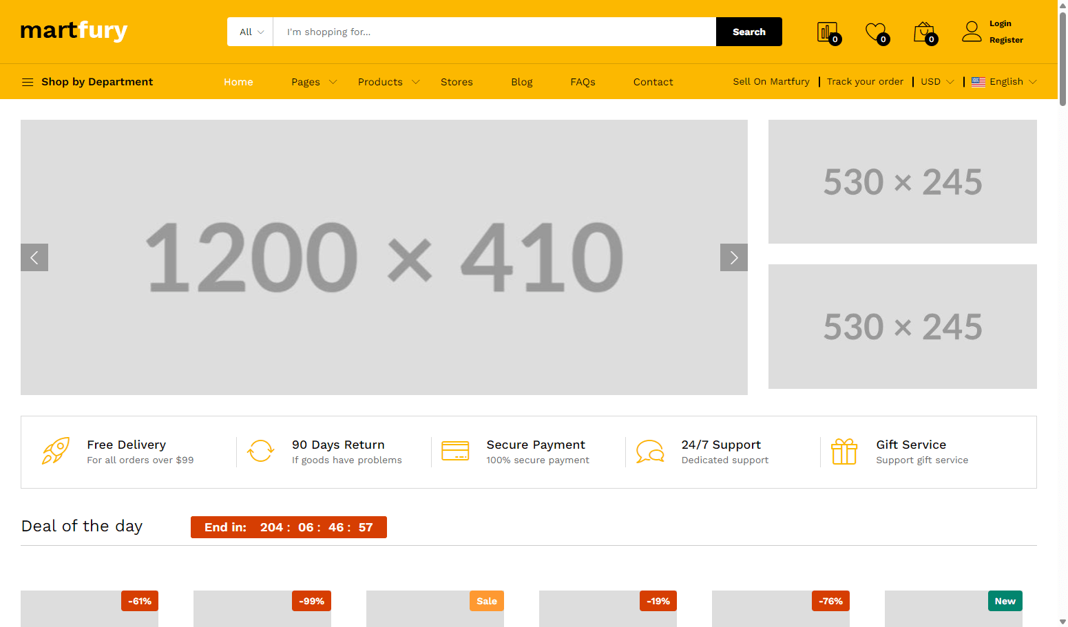Click the US flag language icon

(x=978, y=82)
